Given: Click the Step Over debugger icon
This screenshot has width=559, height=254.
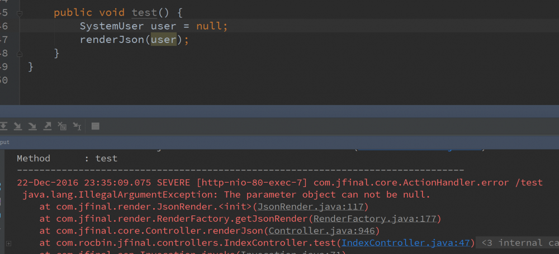Looking at the screenshot, I should click(3, 126).
